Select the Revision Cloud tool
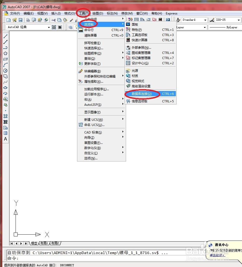 point(5,76)
